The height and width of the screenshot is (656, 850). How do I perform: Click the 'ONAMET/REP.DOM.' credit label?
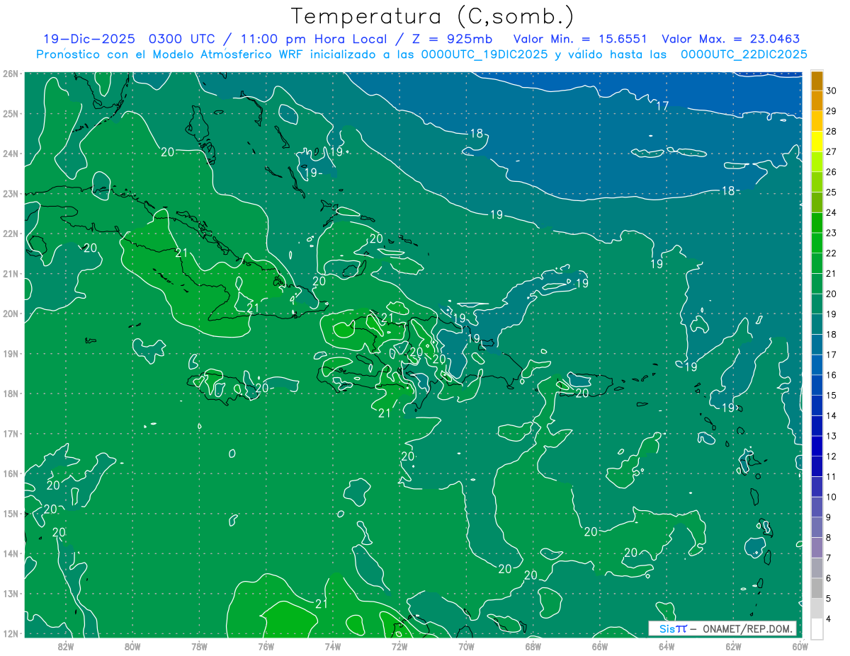pyautogui.click(x=747, y=628)
